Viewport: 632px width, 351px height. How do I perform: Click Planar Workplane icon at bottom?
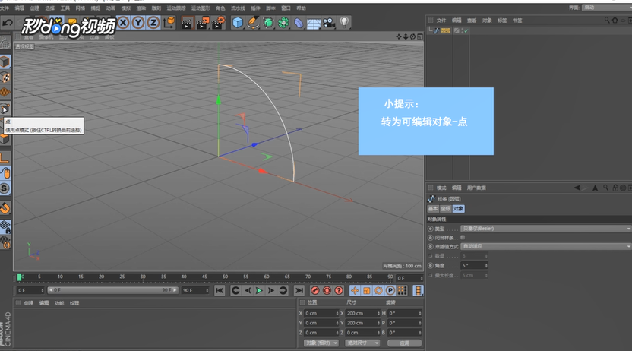click(5, 242)
